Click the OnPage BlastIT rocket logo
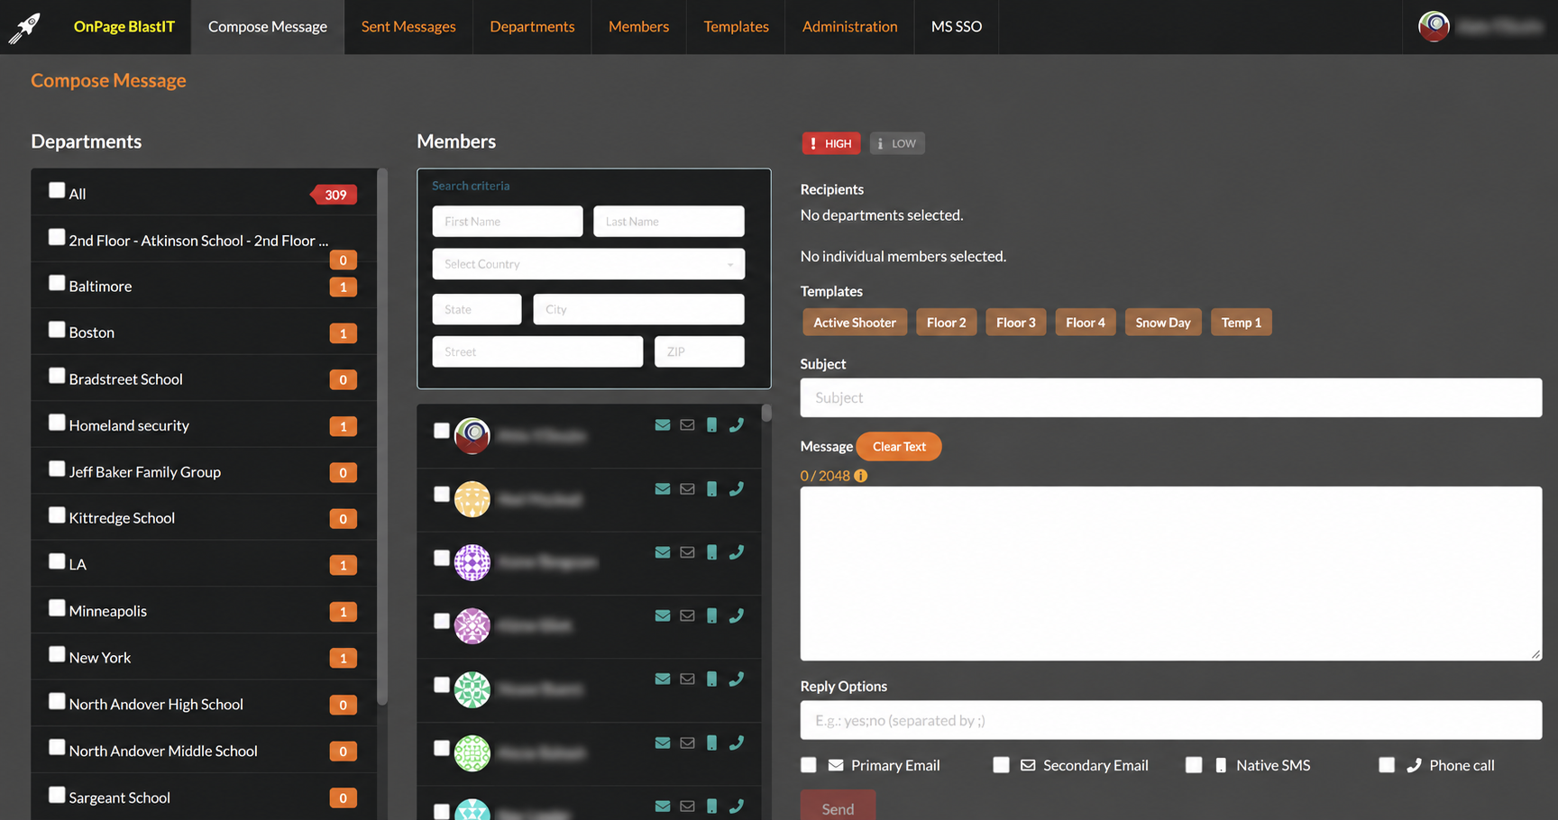Screen dimensions: 1558x820 click(x=24, y=27)
